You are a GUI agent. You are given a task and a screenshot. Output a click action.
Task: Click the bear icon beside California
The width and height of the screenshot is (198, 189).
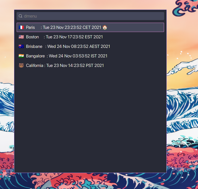coord(21,65)
